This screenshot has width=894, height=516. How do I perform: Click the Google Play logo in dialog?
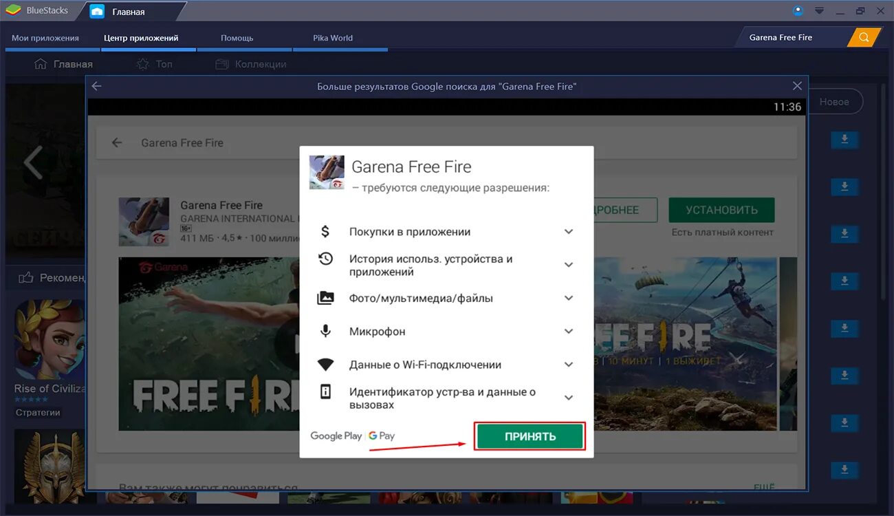coord(336,436)
